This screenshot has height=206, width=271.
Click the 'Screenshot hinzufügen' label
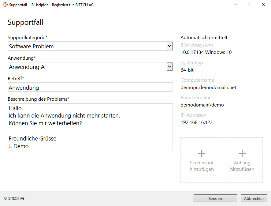coord(202,166)
